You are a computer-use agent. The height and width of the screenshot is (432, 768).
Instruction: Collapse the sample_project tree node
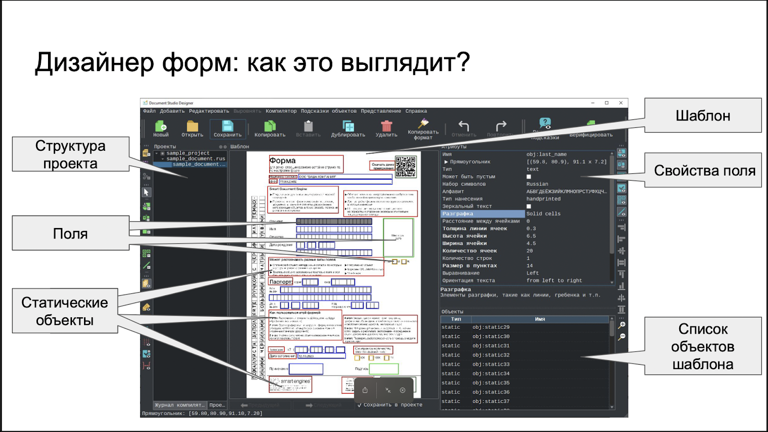(156, 153)
